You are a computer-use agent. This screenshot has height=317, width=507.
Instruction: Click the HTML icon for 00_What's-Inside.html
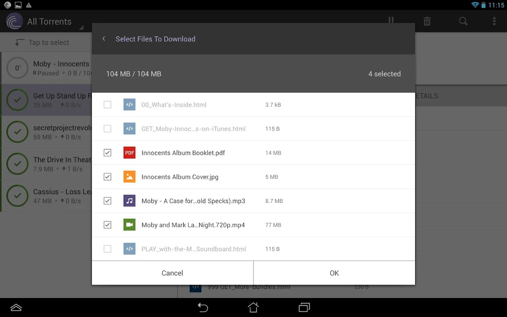(x=129, y=105)
